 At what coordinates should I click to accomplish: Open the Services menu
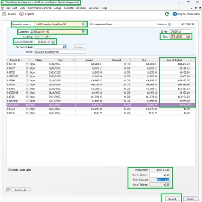pos(94,8)
